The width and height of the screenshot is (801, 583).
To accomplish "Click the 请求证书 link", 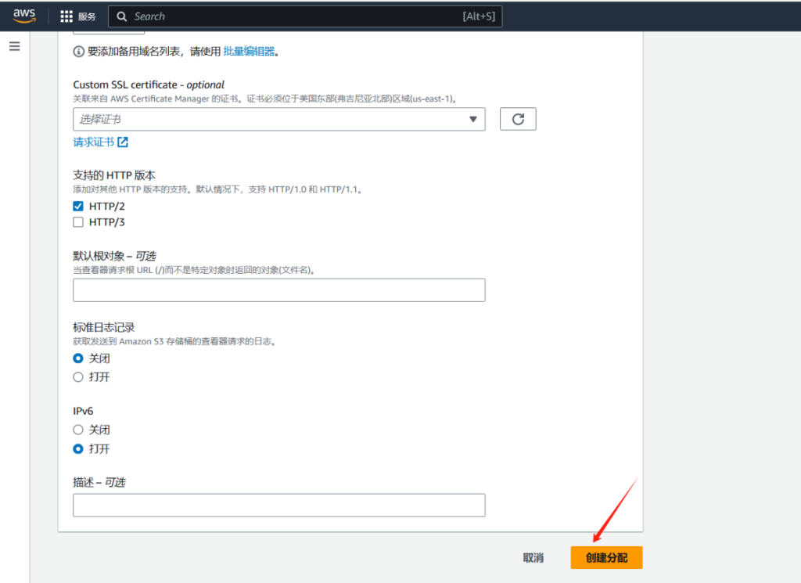I will coord(94,142).
